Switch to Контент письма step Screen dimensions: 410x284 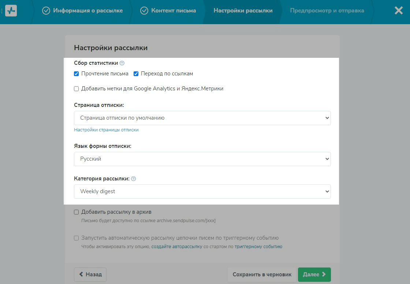[x=174, y=11]
